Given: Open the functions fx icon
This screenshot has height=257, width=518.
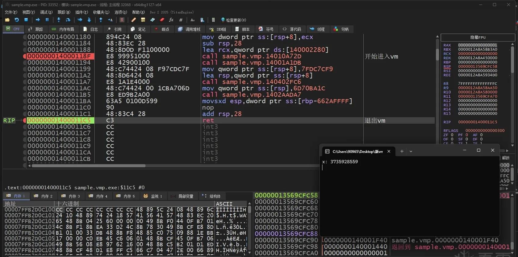Looking at the screenshot, I should [x=171, y=20].
